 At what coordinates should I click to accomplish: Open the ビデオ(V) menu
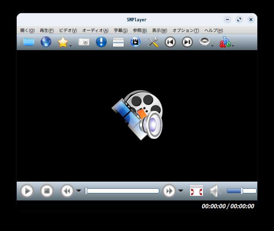coord(68,31)
